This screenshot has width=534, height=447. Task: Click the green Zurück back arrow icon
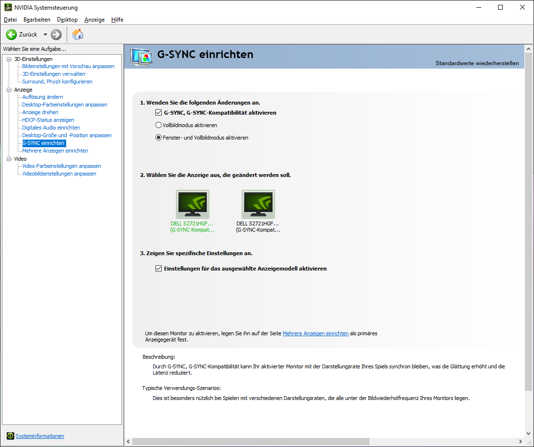point(11,35)
